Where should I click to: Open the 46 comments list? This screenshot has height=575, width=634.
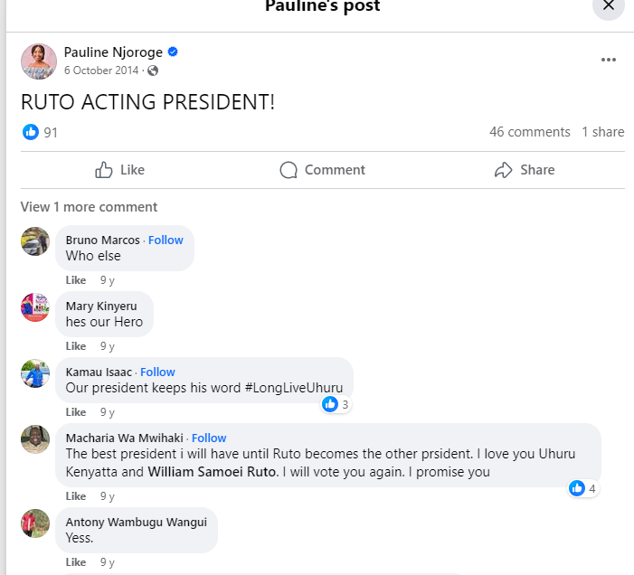pyautogui.click(x=530, y=132)
